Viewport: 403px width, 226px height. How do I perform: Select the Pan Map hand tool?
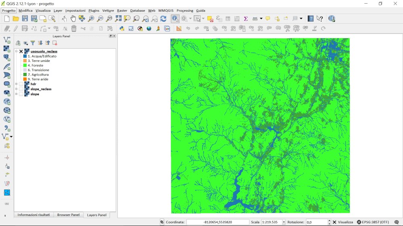[x=73, y=18]
